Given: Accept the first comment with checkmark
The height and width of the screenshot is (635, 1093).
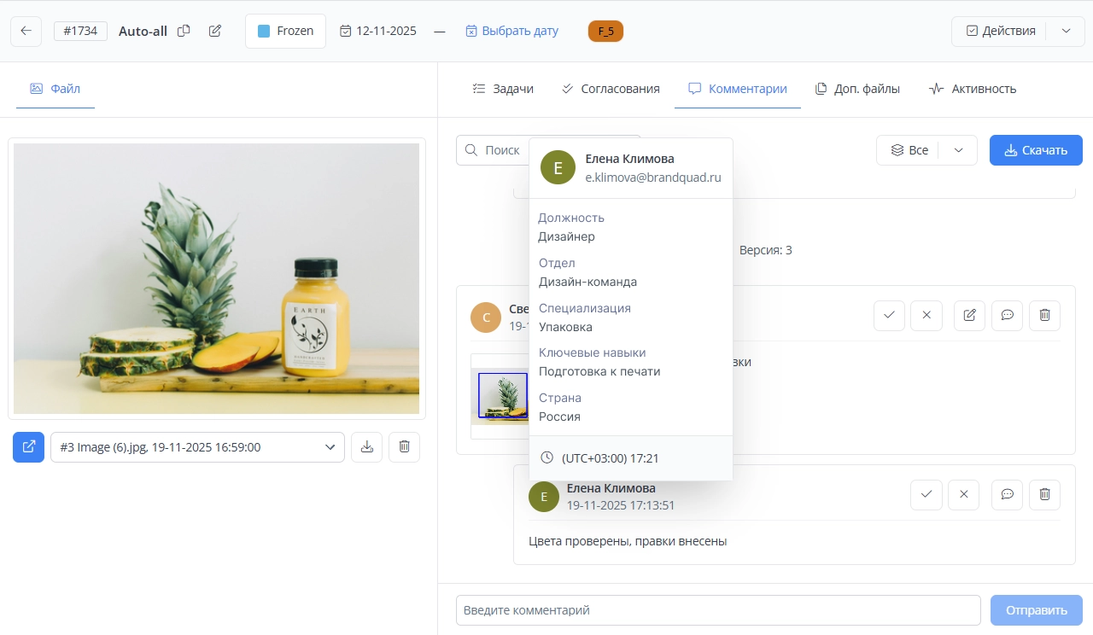Looking at the screenshot, I should coord(889,316).
